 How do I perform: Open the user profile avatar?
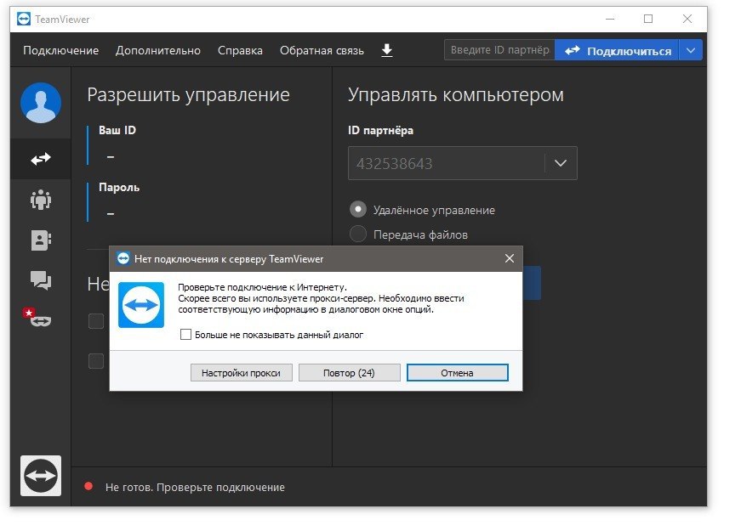point(41,103)
